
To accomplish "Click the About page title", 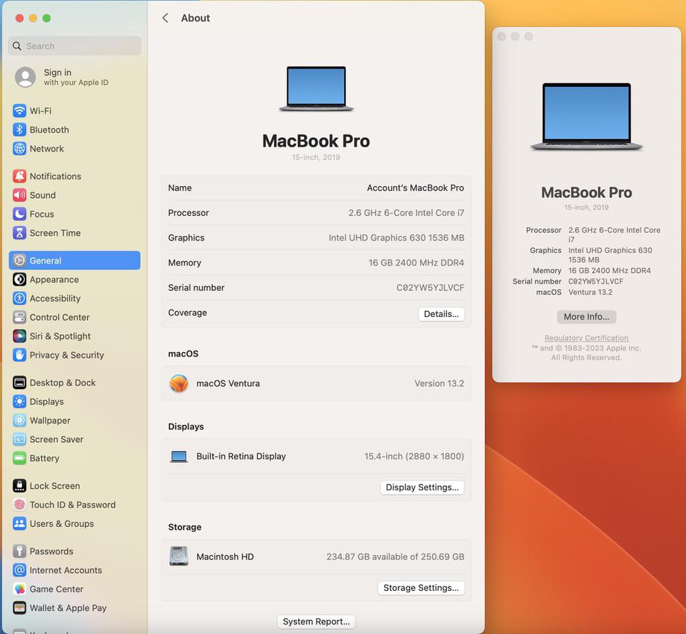I will coord(196,18).
